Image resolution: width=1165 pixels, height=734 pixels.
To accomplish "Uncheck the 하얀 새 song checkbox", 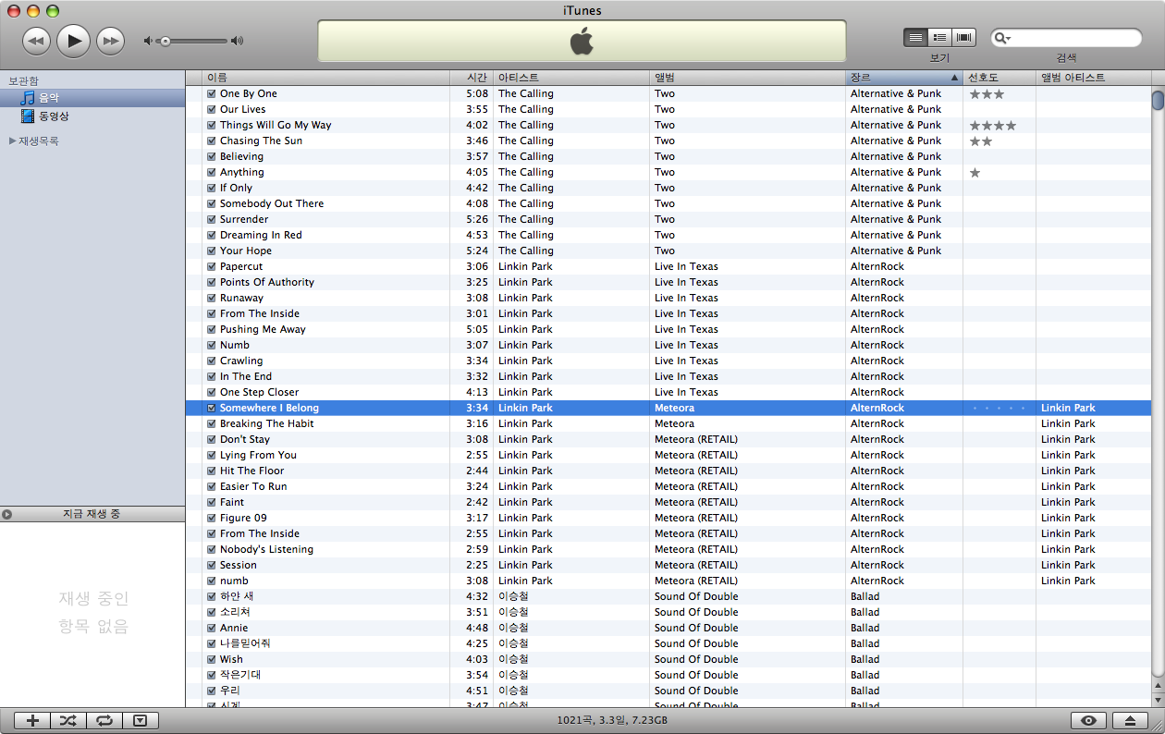I will coord(212,596).
